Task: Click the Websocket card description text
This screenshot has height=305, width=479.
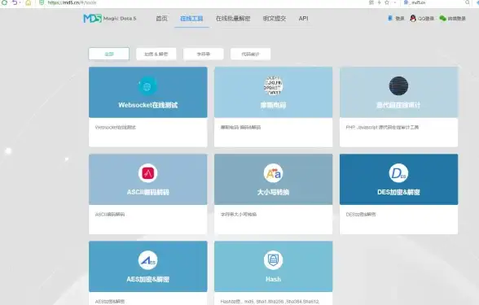Action: point(116,127)
